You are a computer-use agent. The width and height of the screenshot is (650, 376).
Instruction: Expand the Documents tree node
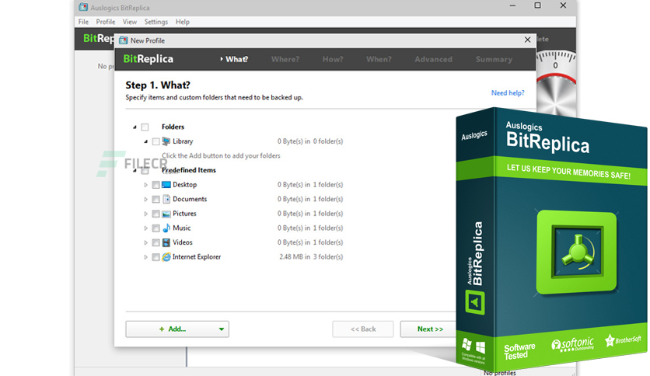tap(145, 199)
